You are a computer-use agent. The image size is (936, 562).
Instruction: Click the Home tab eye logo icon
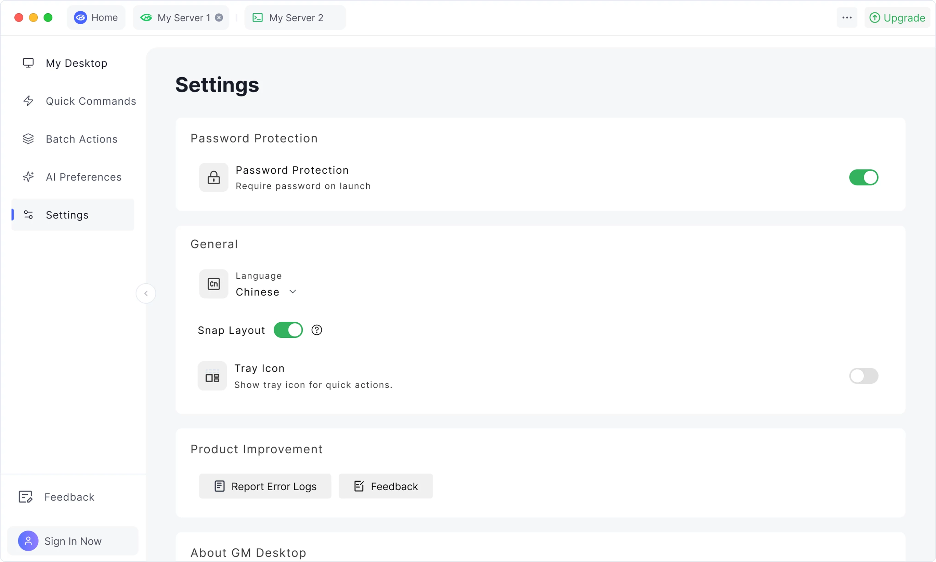tap(80, 17)
